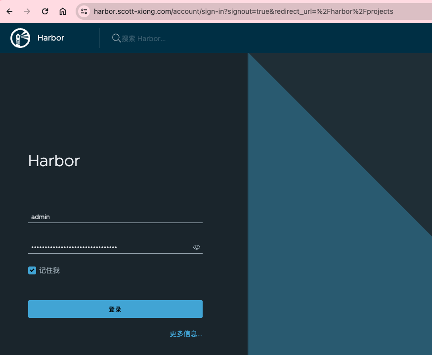Click the Harbor header title
432x355 pixels.
tap(51, 38)
